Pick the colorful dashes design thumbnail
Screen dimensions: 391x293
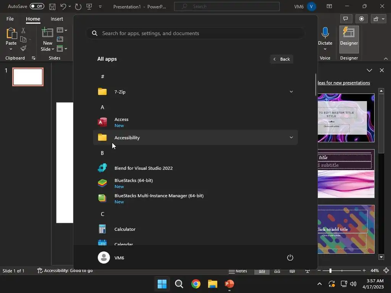(346, 229)
